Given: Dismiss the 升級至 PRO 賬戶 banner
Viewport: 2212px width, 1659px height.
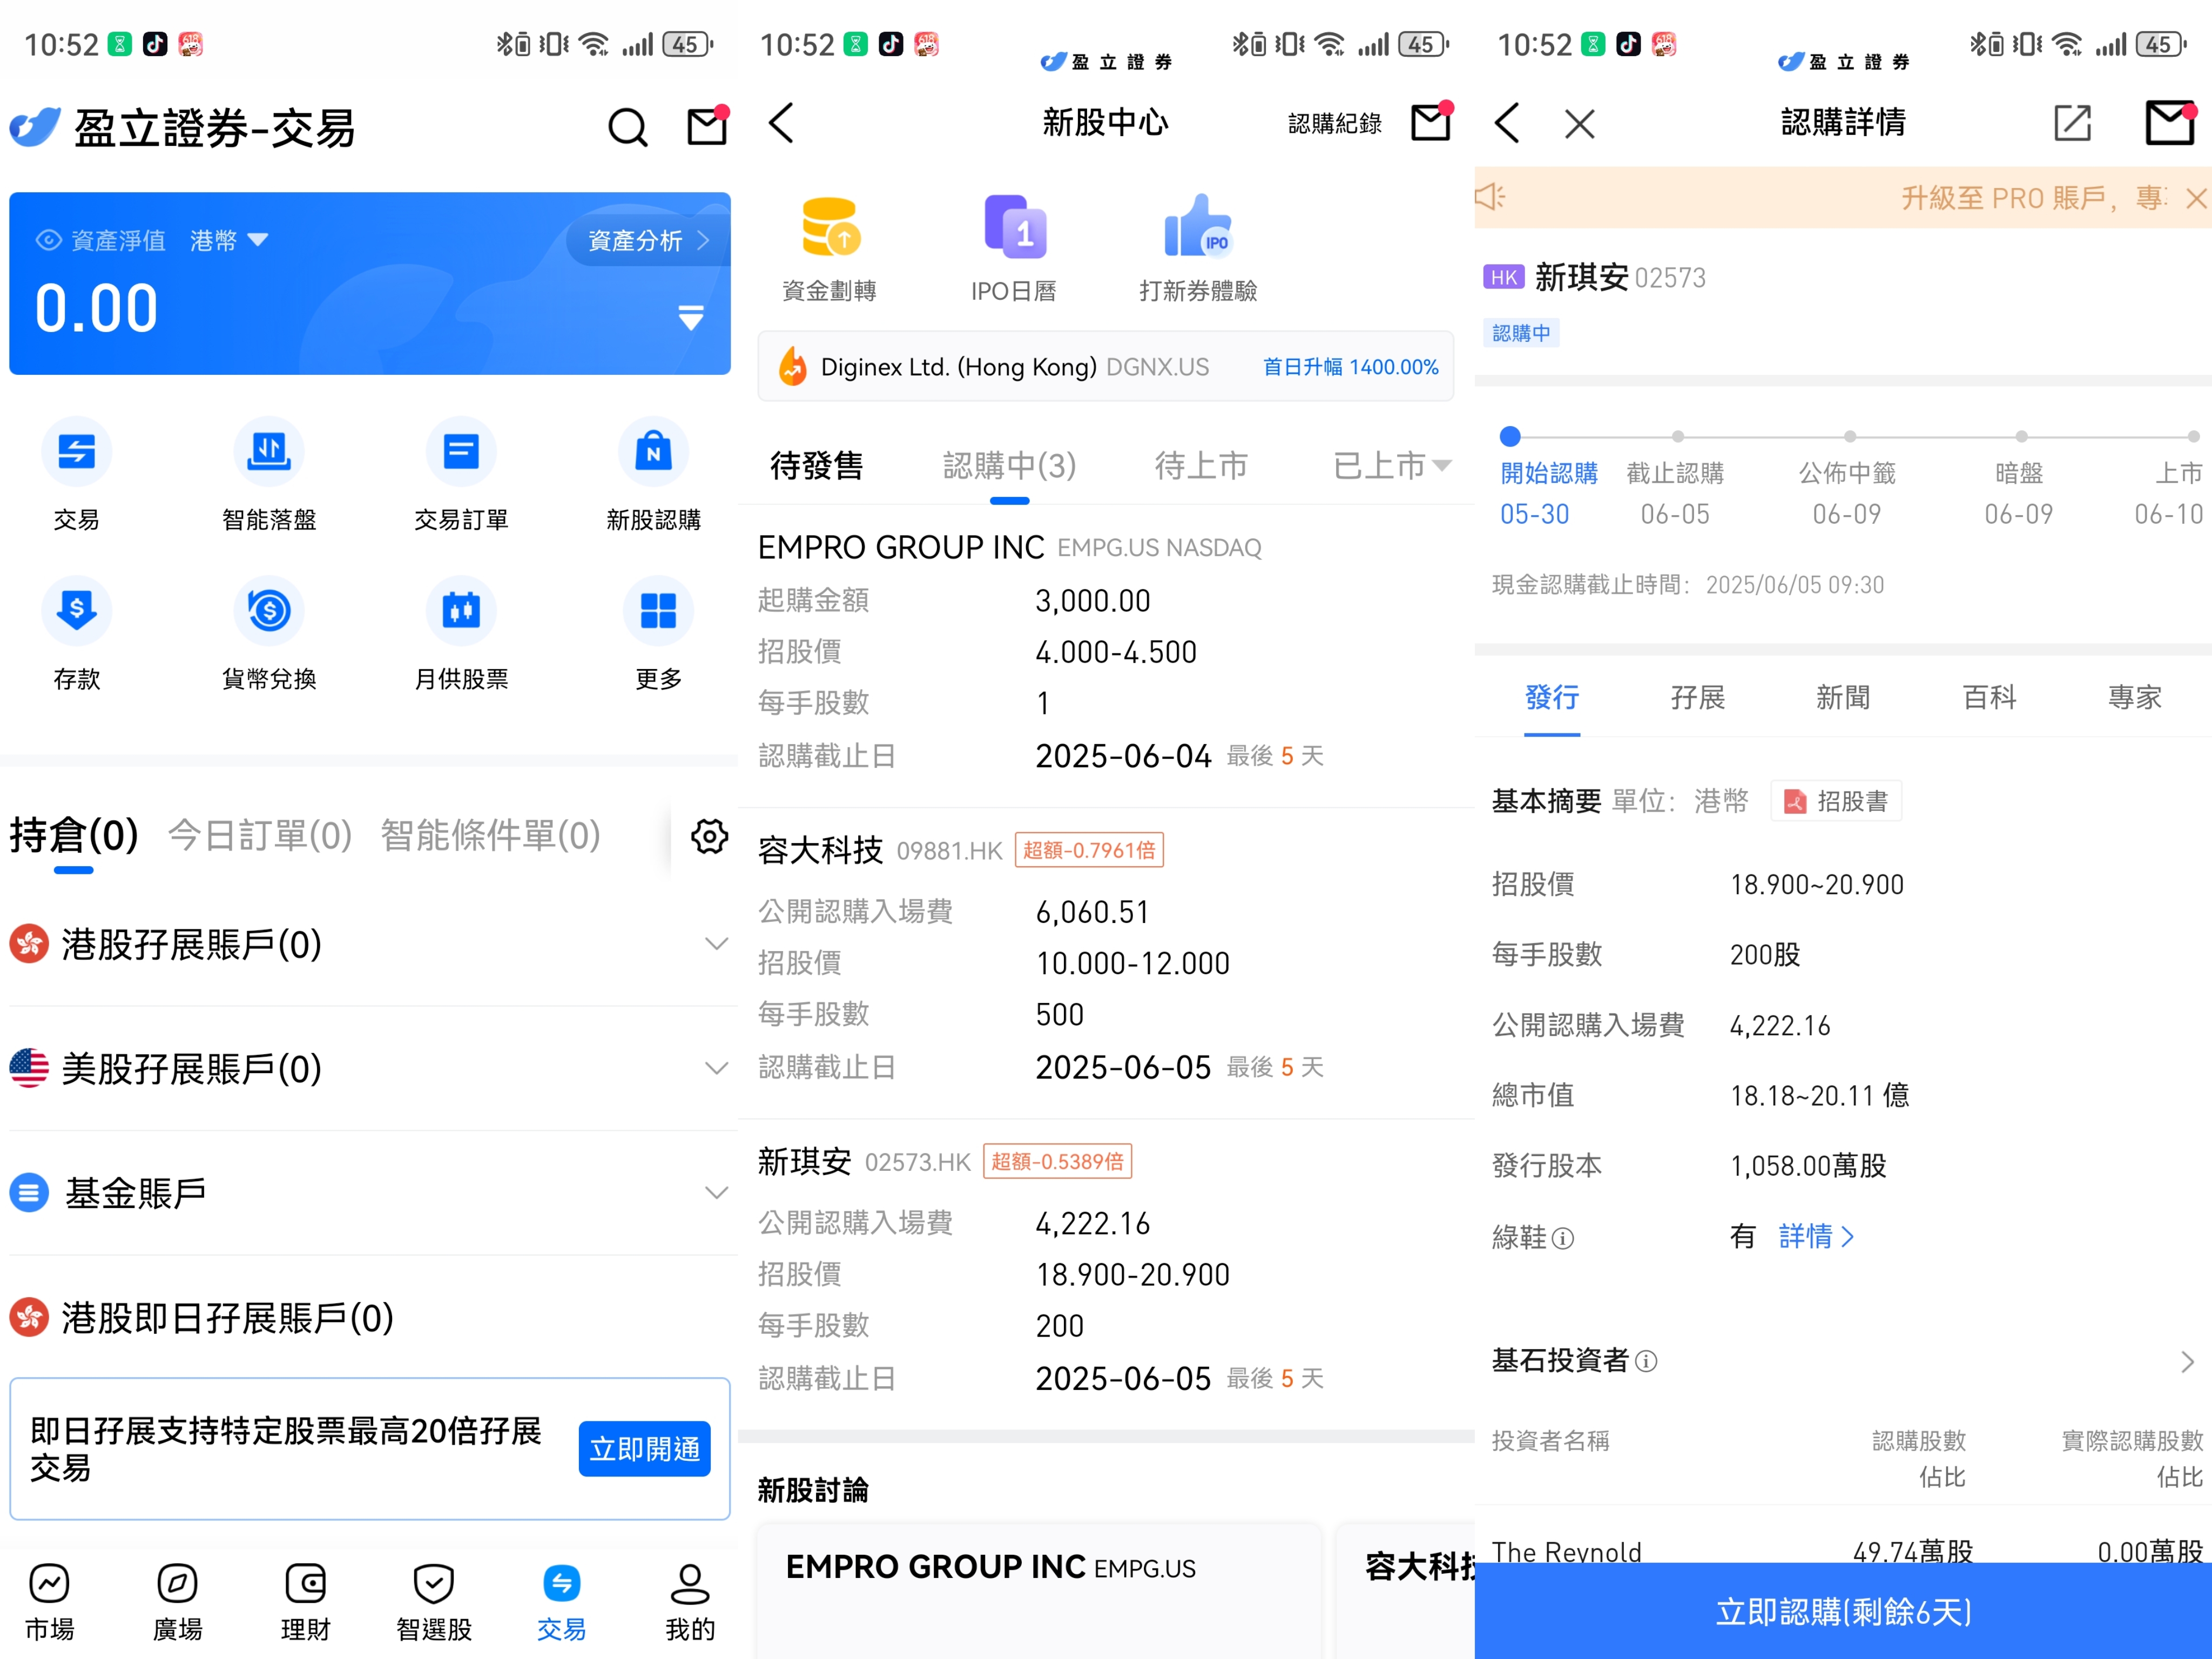Looking at the screenshot, I should pyautogui.click(x=2195, y=199).
